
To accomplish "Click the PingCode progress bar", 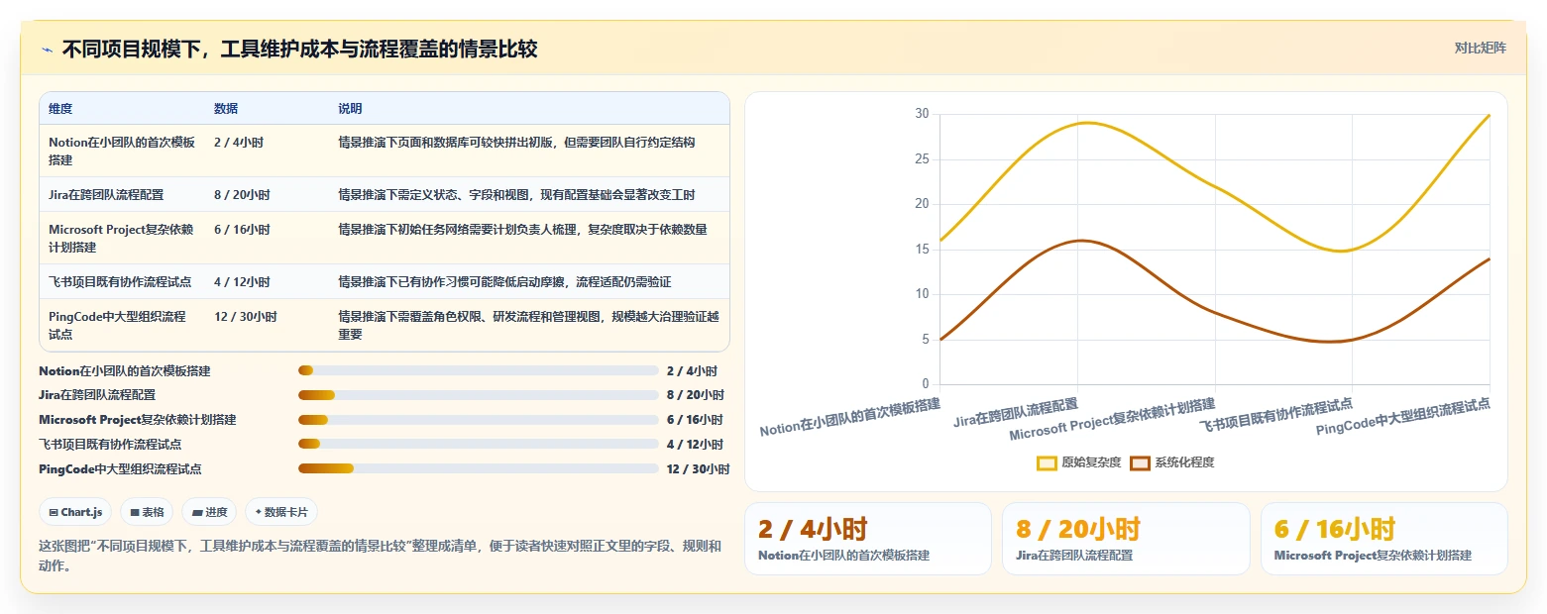I will pos(479,469).
